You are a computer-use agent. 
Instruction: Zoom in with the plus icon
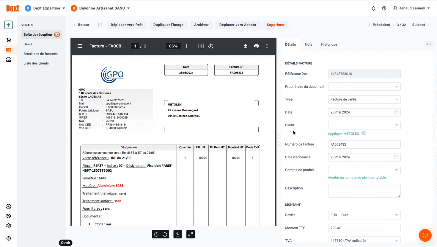[x=187, y=46]
